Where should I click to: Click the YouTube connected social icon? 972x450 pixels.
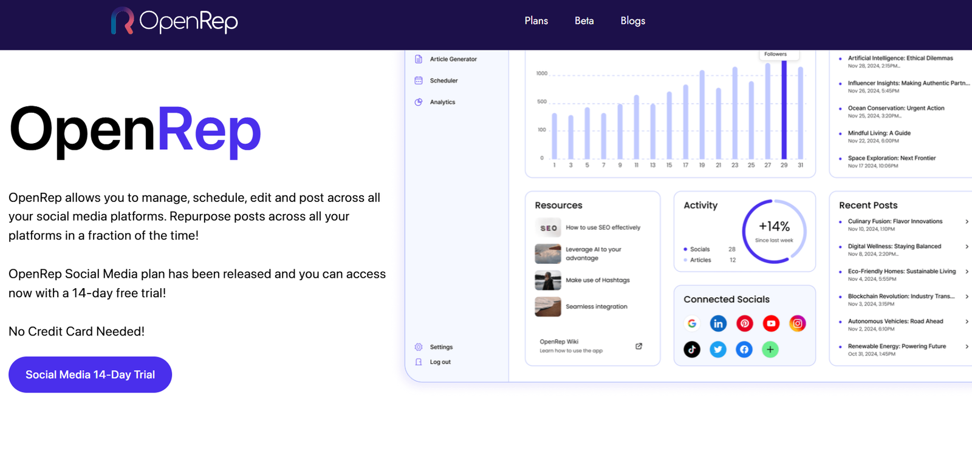[771, 324]
